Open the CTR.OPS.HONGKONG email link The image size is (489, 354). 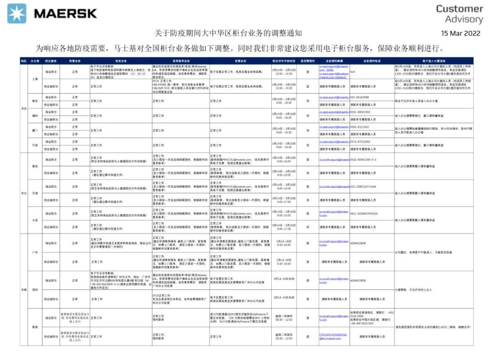pos(333,336)
